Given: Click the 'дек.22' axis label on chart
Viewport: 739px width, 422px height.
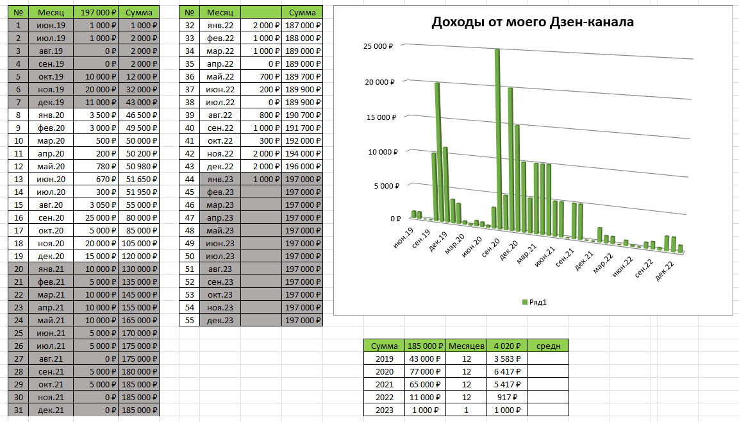Looking at the screenshot, I should (x=665, y=271).
